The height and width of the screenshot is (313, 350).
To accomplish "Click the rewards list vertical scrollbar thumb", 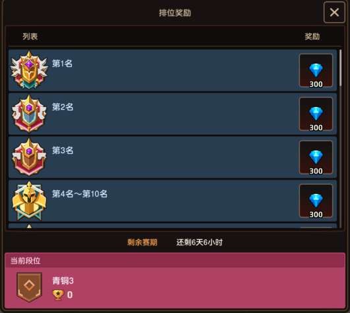I will pos(340,68).
